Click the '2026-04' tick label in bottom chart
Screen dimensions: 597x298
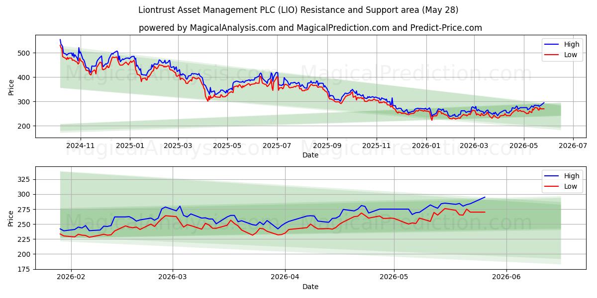(285, 278)
